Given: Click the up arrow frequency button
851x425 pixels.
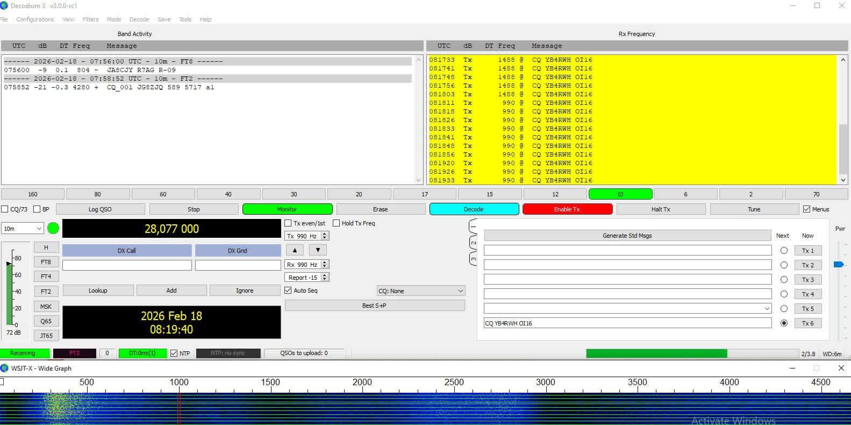Looking at the screenshot, I should point(295,250).
